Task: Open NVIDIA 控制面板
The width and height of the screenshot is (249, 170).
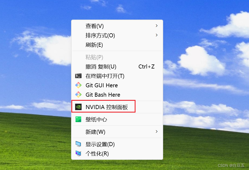Action: (x=117, y=107)
